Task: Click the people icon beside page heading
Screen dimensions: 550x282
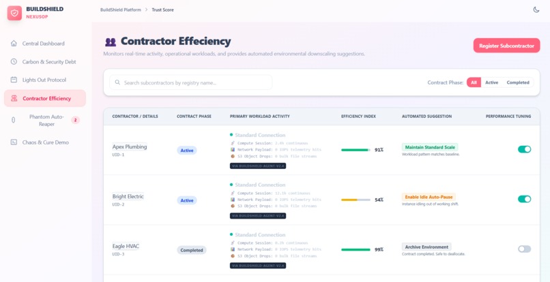Action: 111,42
